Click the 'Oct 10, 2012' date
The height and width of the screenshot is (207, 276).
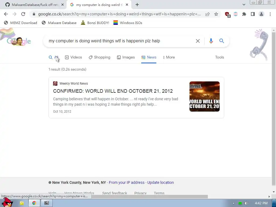[x=62, y=111]
